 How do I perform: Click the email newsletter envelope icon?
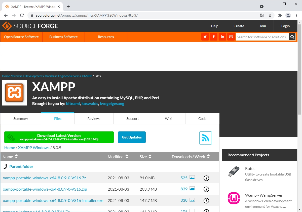pyautogui.click(x=231, y=37)
